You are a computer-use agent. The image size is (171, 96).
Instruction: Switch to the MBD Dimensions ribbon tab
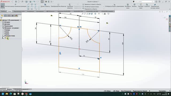(50, 11)
